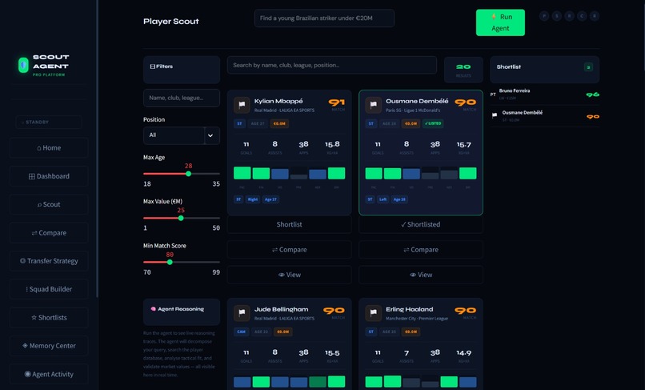Click Jude Bellingham's flag avatar icon

click(242, 313)
